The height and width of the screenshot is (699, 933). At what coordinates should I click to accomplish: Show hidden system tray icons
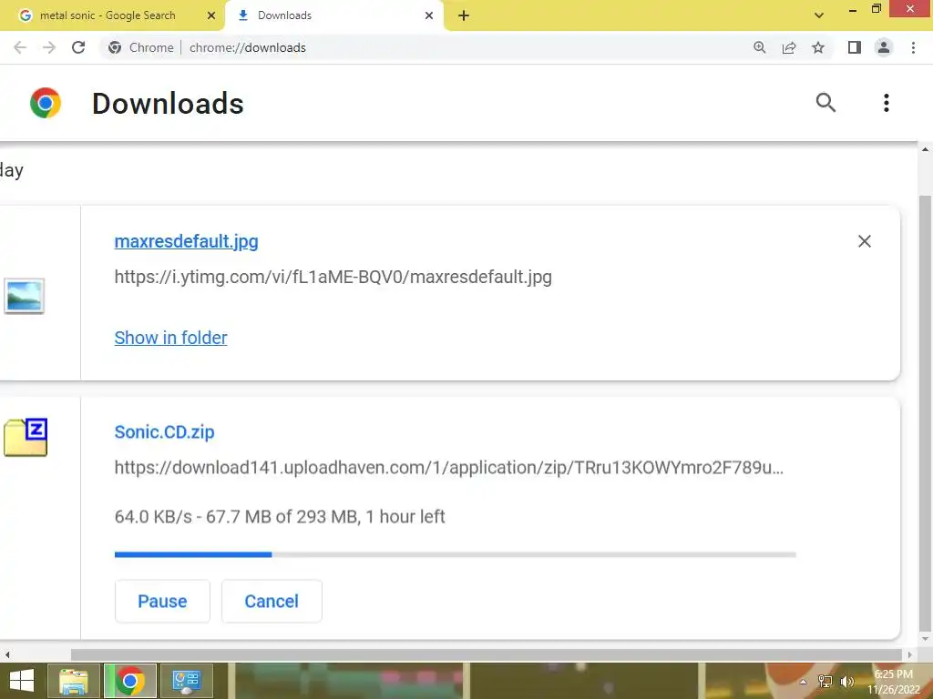tap(804, 682)
